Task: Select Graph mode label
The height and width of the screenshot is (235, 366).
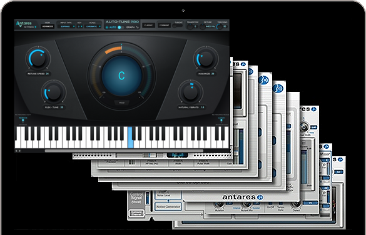Action: (x=131, y=27)
